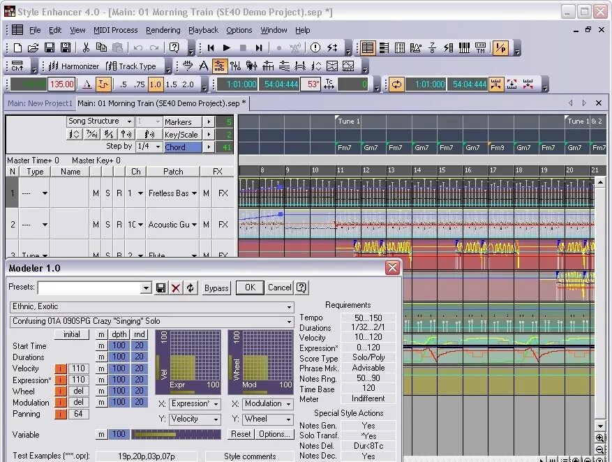
Task: Click the Tune 1 timeline marker
Action: (x=348, y=121)
